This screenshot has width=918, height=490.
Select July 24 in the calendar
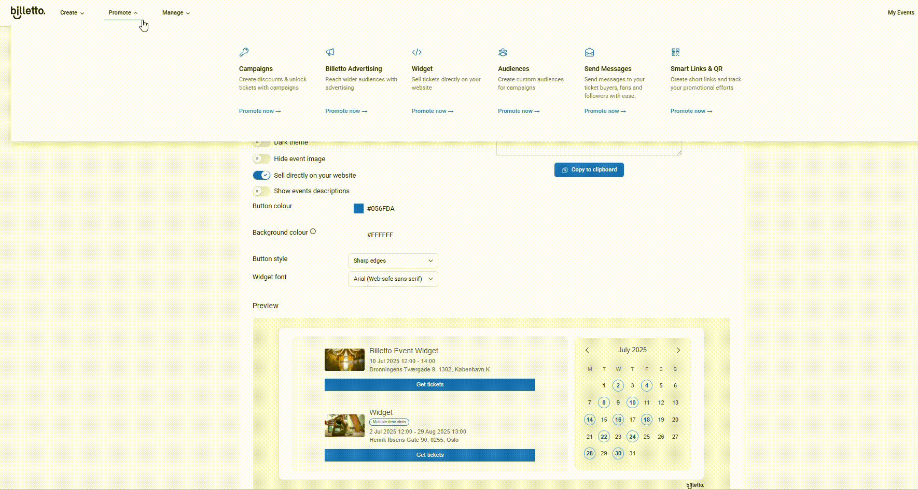(x=632, y=437)
